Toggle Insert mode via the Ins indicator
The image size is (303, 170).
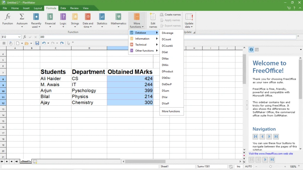(238, 166)
